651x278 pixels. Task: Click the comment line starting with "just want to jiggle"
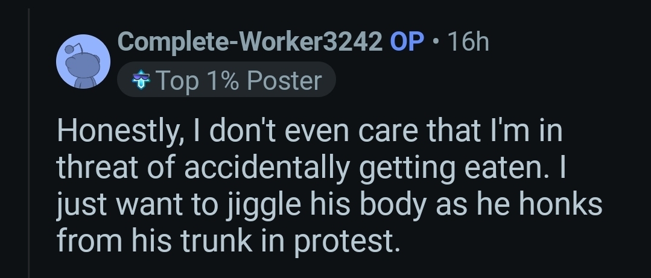coord(329,205)
